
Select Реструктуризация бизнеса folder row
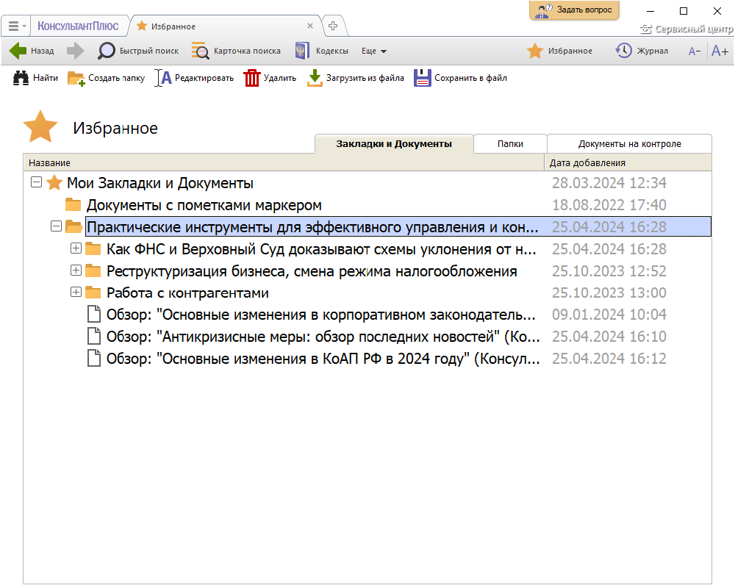tap(312, 271)
